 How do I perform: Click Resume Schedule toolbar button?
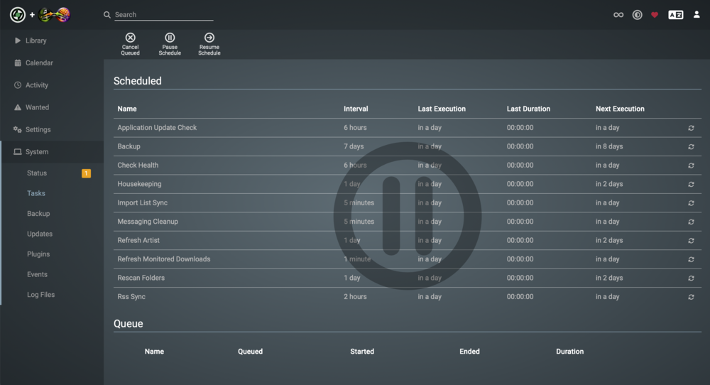click(209, 44)
